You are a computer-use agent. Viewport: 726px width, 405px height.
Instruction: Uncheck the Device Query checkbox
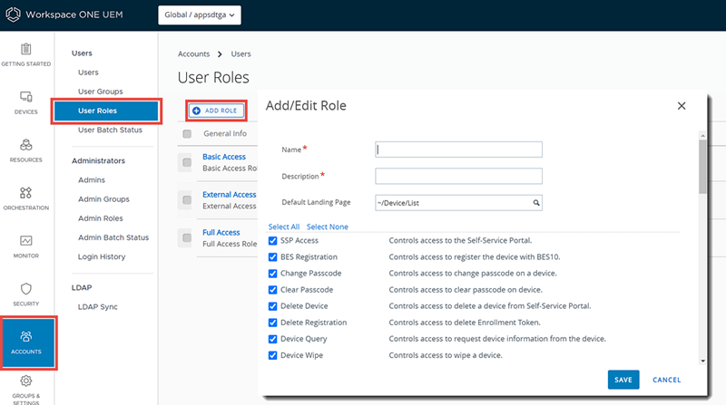click(x=273, y=339)
